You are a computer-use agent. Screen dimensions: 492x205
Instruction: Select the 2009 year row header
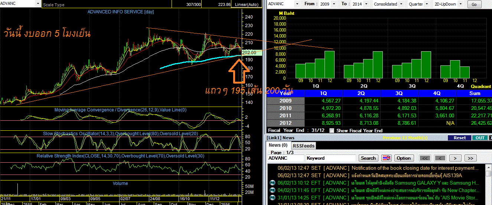[x=286, y=101]
